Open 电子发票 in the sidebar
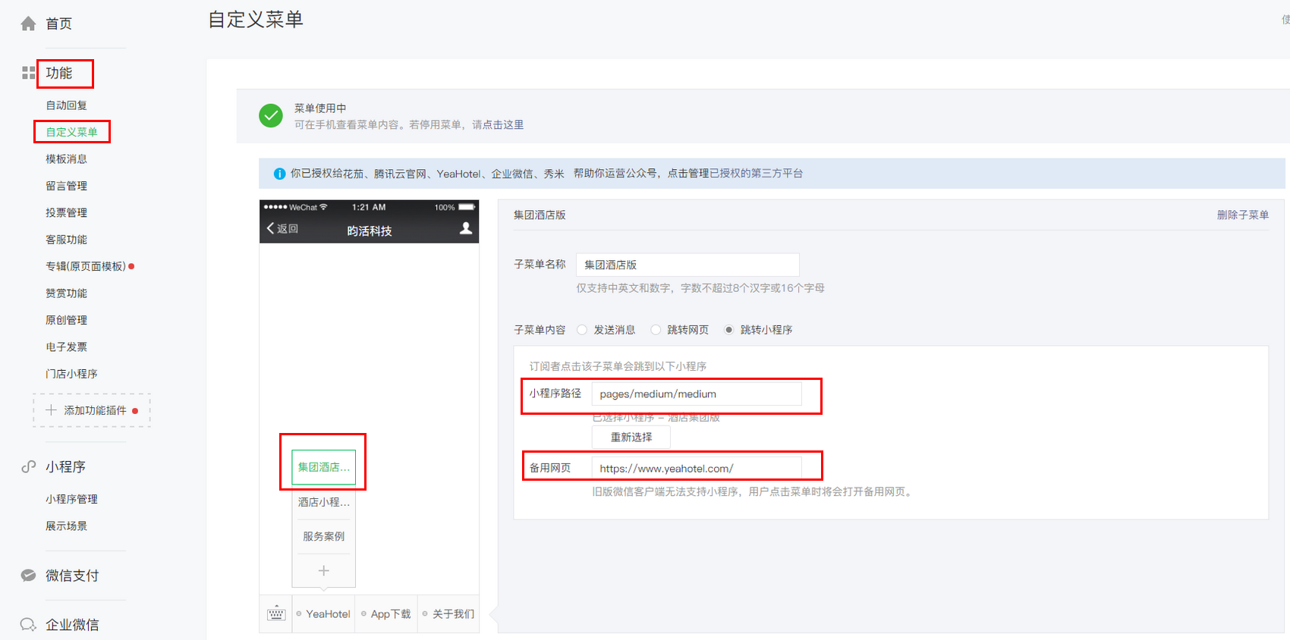 [x=66, y=347]
